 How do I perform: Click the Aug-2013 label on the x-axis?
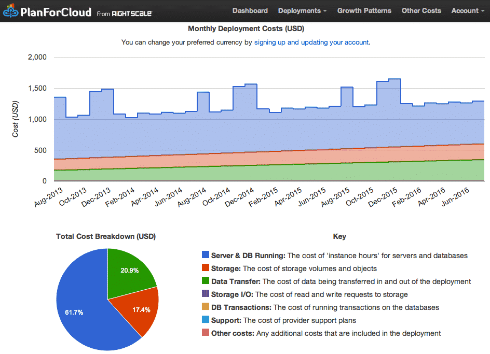click(x=49, y=197)
